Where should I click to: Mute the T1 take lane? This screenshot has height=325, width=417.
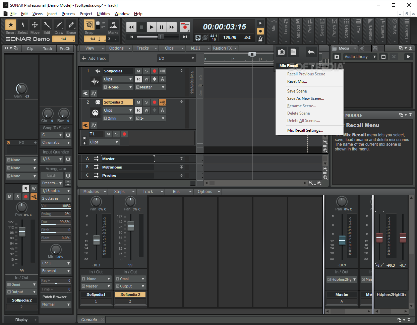[108, 134]
